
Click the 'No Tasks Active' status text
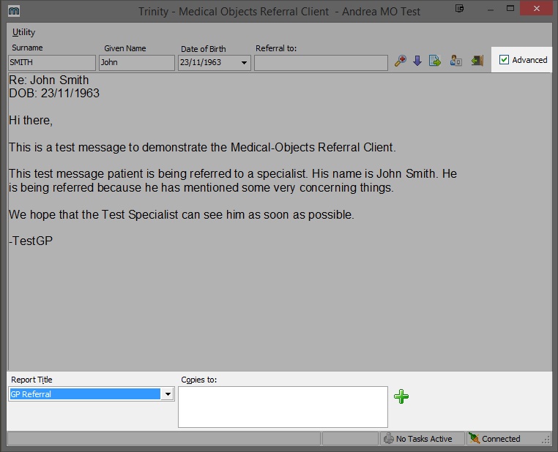[424, 439]
